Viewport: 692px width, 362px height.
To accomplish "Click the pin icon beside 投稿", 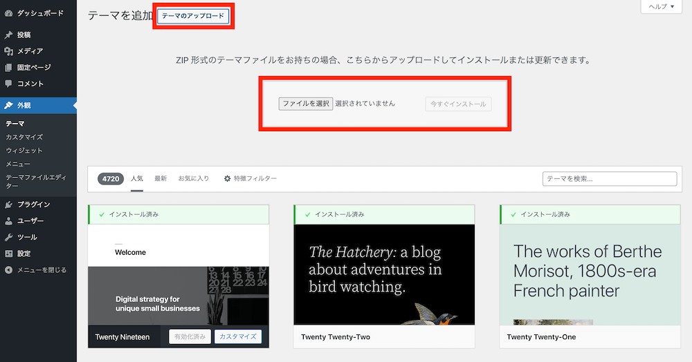I will point(8,35).
